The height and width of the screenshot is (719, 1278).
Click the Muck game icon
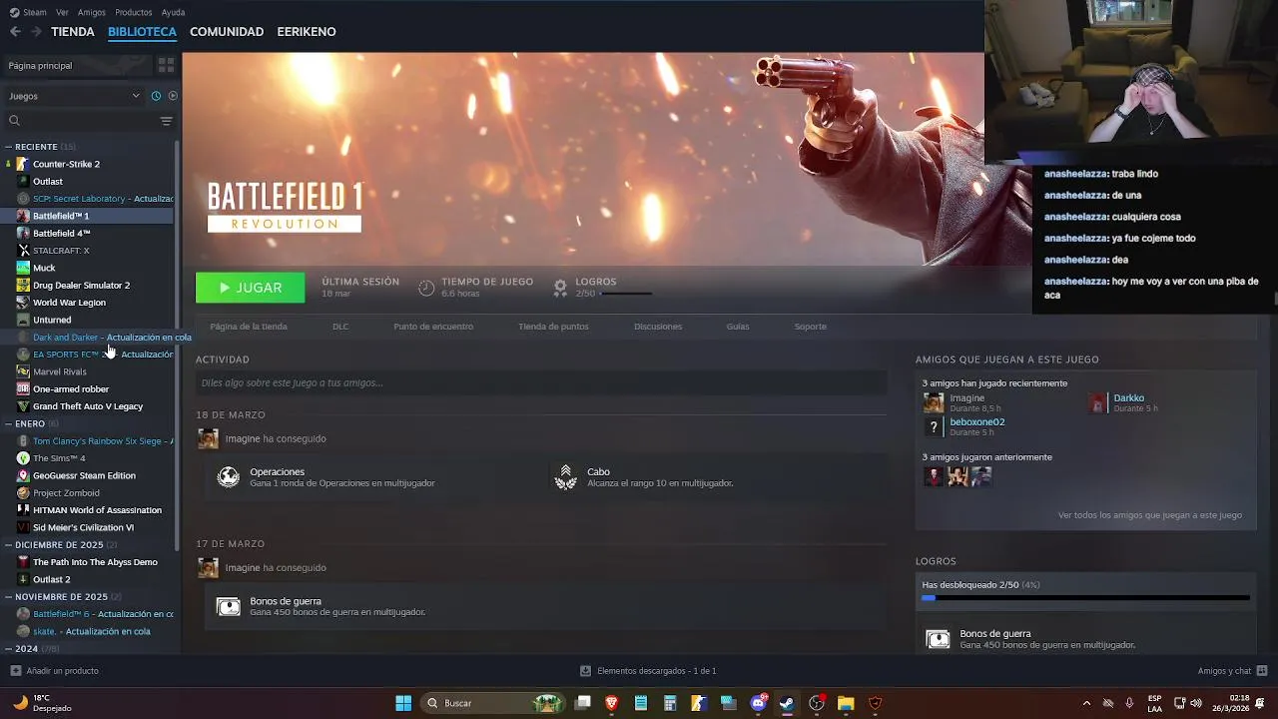(x=23, y=268)
